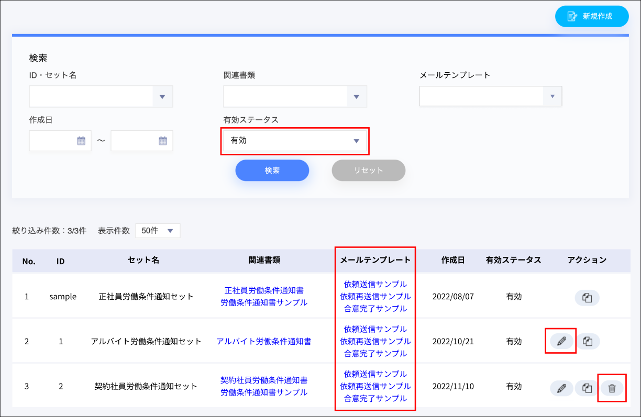641x417 pixels.
Task: Open the start date calendar picker
Action: pos(81,141)
